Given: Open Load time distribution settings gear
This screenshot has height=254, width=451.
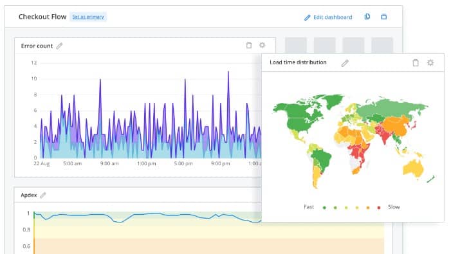Looking at the screenshot, I should point(430,62).
